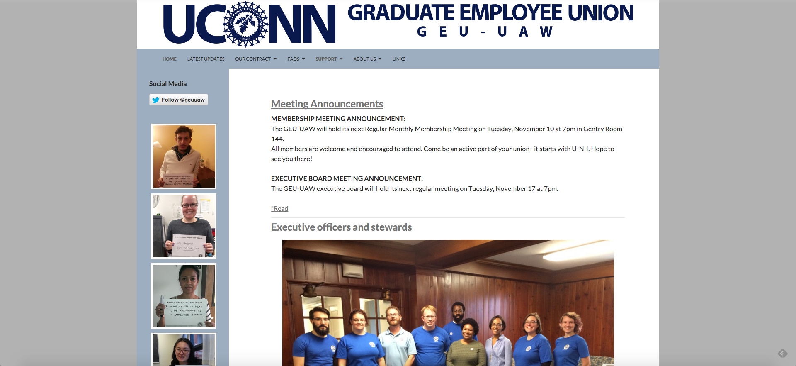This screenshot has height=366, width=796.
Task: Click the Twitter bird icon on the Follow button
Action: click(155, 100)
